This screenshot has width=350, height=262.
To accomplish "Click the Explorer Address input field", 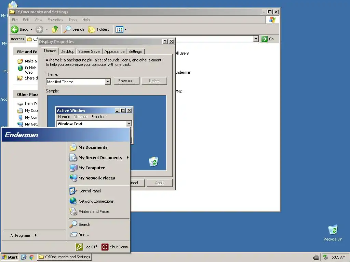I will tap(142, 39).
